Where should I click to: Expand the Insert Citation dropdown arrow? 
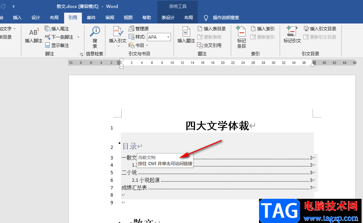tap(118, 46)
